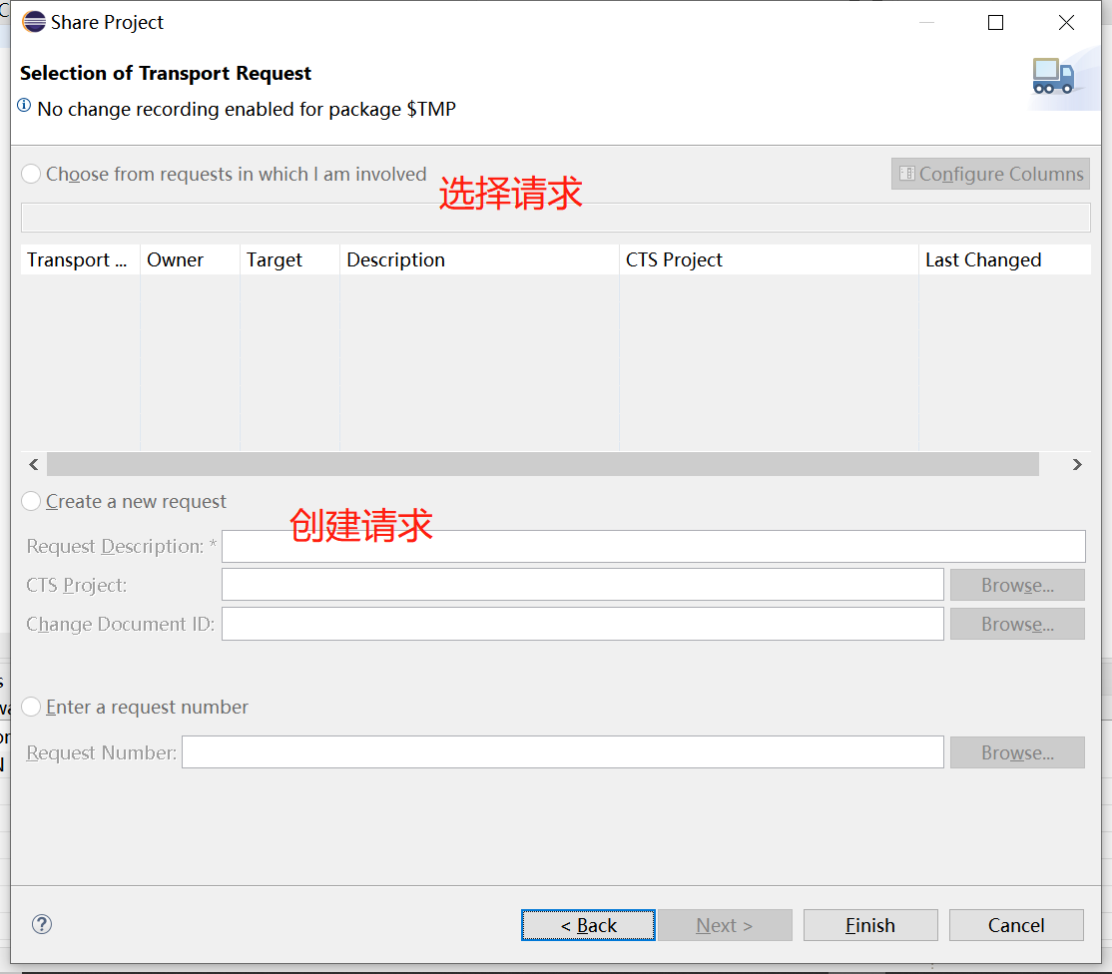Image resolution: width=1112 pixels, height=974 pixels.
Task: Browse for a Change Document ID
Action: (1016, 624)
